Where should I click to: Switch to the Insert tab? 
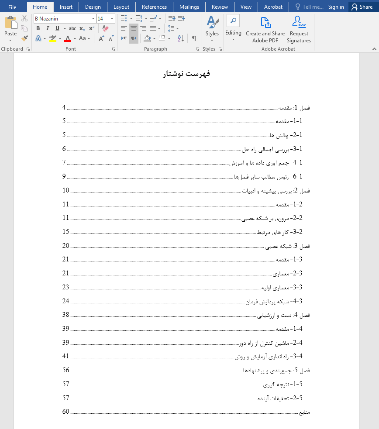coord(66,7)
